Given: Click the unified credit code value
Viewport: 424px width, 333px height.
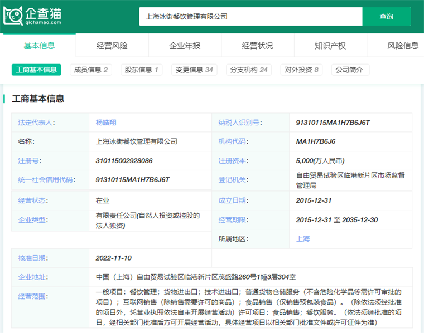Looking at the screenshot, I should click(x=132, y=180).
